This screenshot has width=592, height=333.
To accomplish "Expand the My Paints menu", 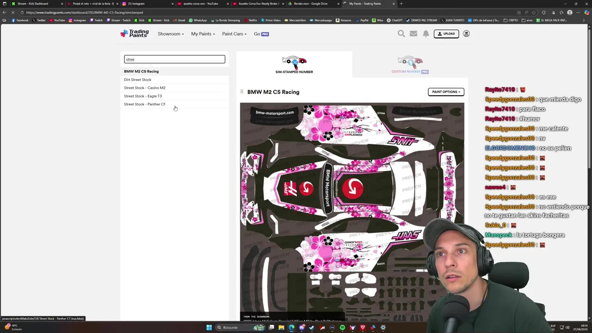I will pos(203,34).
